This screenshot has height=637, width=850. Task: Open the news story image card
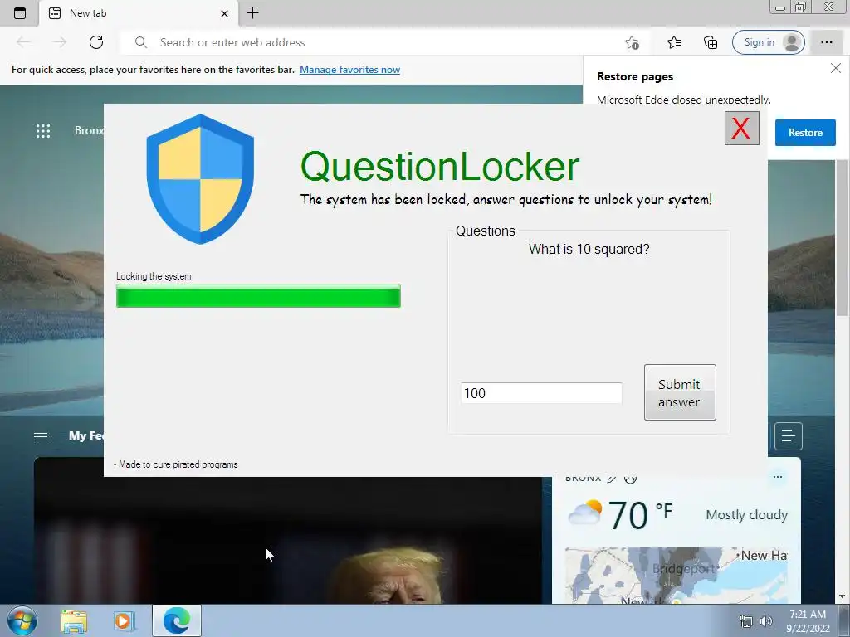288,540
